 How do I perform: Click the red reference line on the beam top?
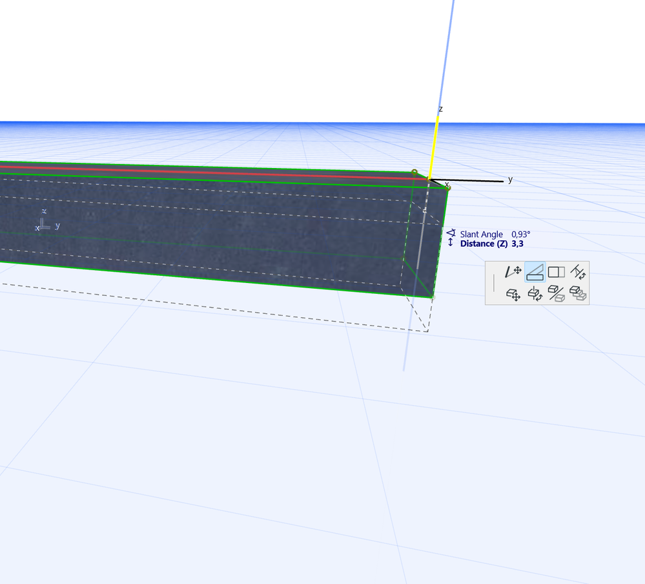coord(214,172)
